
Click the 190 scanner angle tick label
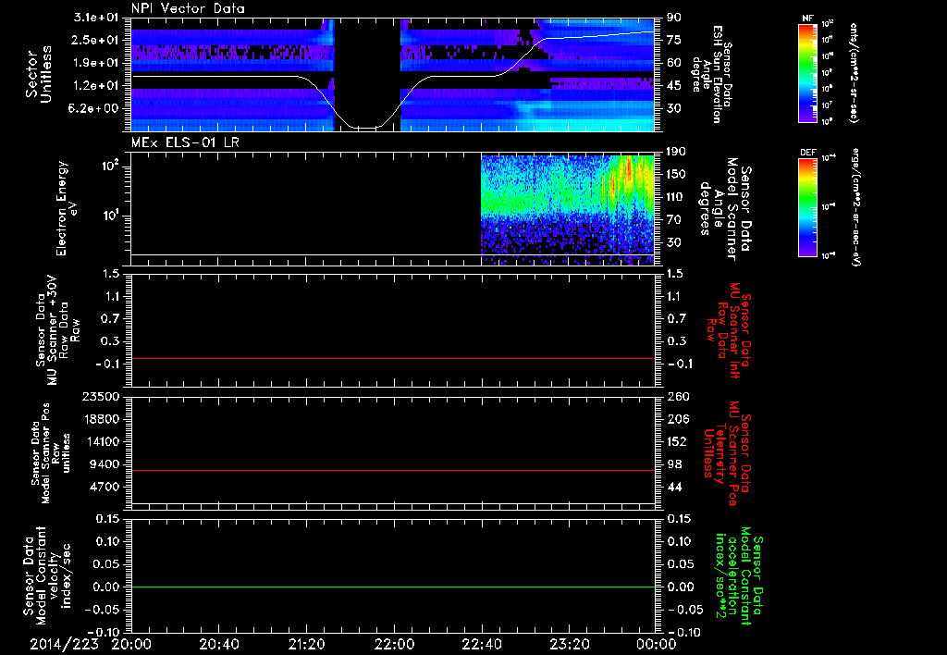[x=676, y=151]
